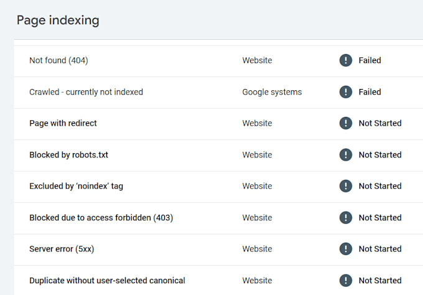Click Website source in access forbidden (403) row
The image size is (423, 295).
257,218
